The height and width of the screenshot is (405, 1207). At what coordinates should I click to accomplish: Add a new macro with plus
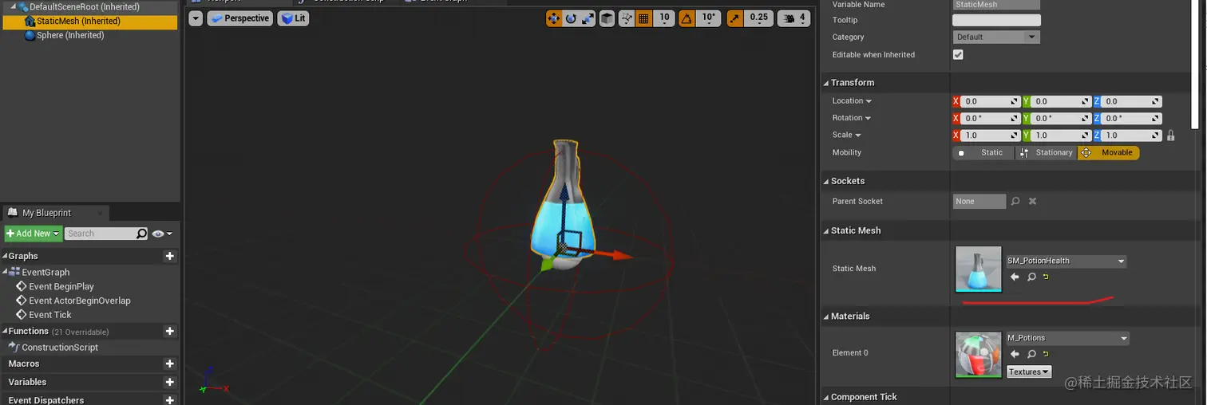(x=169, y=364)
